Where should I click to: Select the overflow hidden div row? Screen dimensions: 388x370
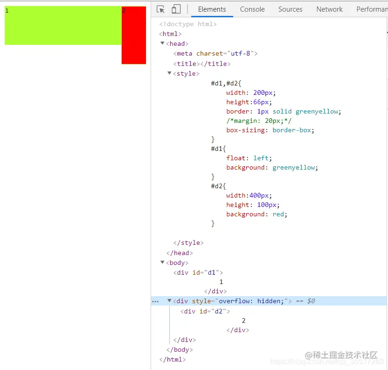(269, 301)
